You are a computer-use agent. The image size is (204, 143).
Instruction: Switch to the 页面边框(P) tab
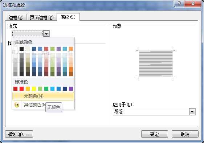[42, 17]
